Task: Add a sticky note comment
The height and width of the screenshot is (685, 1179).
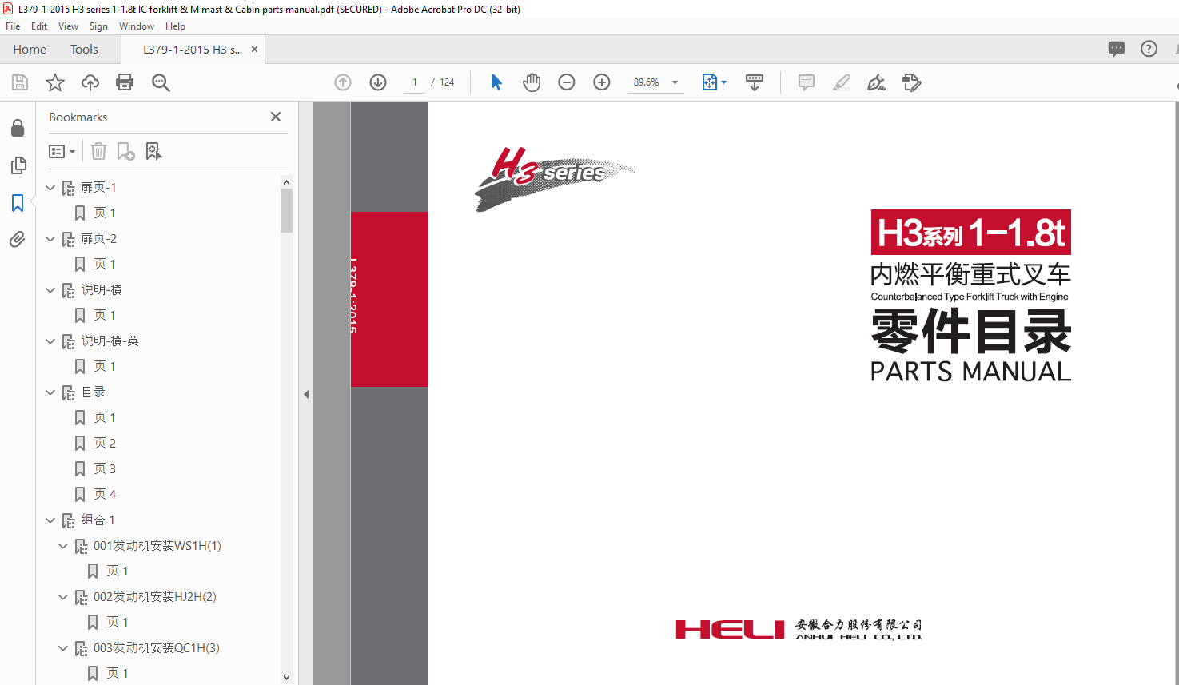Action: tap(807, 82)
